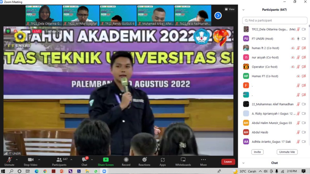Screen dimensions: 310x174
Task: Select participant Operator (Co-host)
Action: (275, 67)
